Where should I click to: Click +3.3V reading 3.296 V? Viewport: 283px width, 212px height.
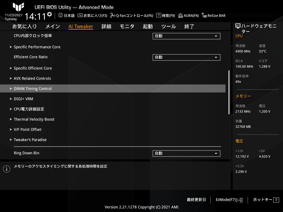(x=241, y=172)
